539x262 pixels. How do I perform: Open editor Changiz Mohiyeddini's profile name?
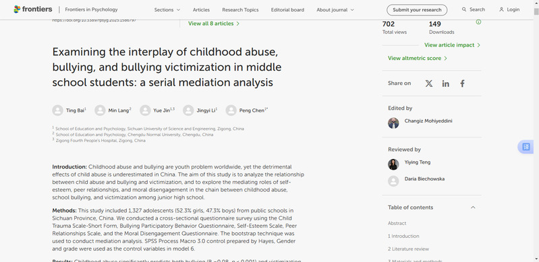(428, 121)
